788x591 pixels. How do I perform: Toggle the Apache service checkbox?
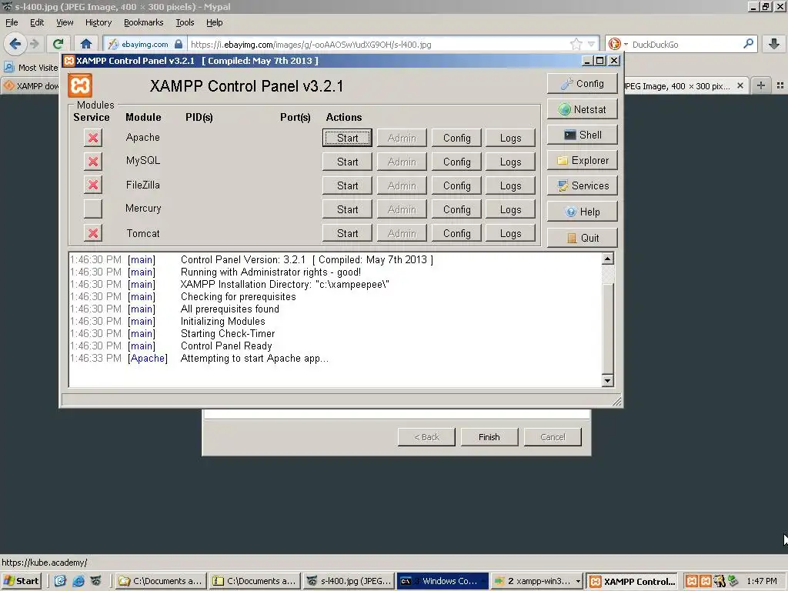[93, 138]
